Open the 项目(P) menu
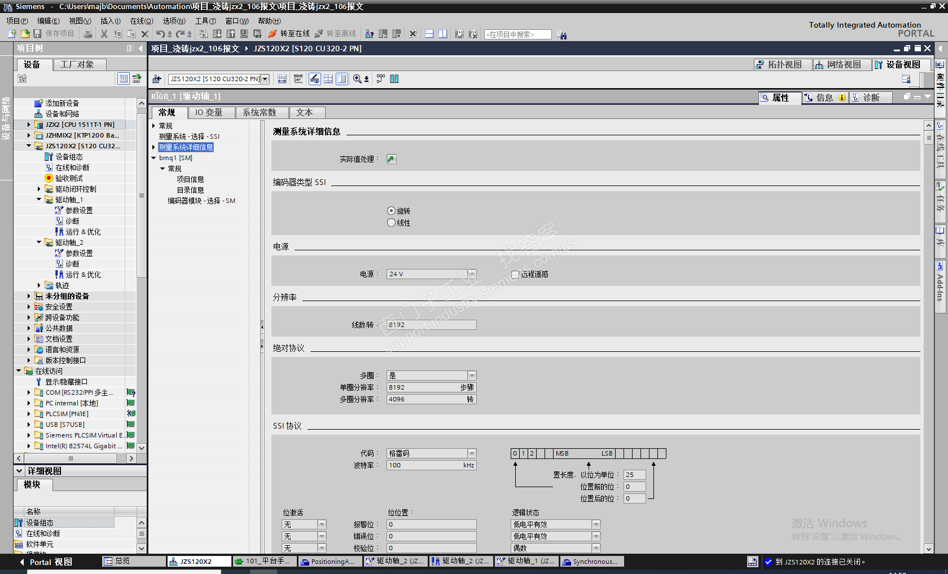Viewport: 948px width, 574px height. click(17, 21)
